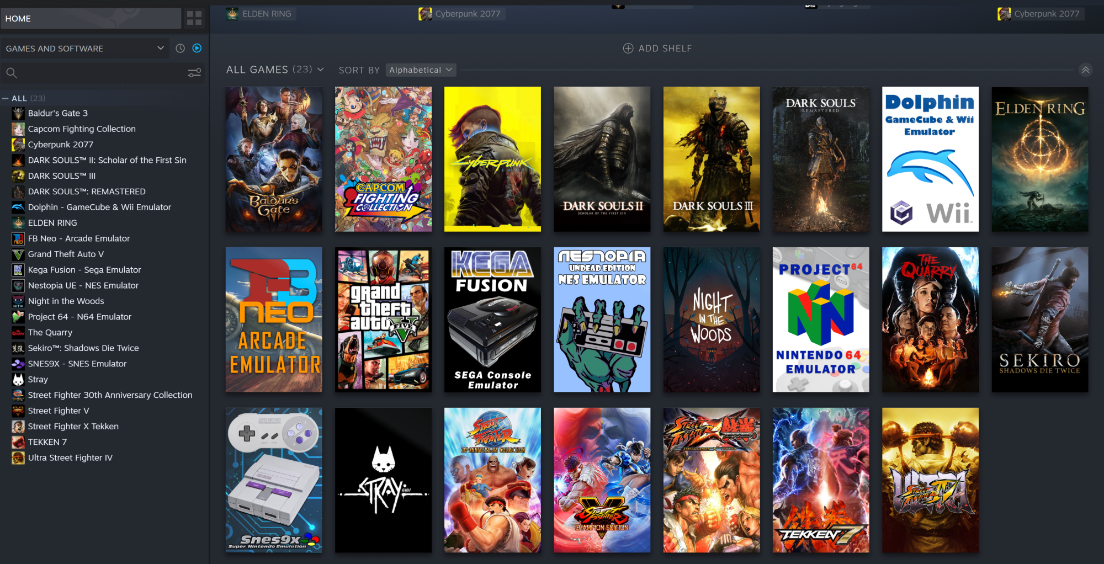Collapse shelf with the double-chevron icon
Viewport: 1104px width, 564px height.
pos(1085,70)
